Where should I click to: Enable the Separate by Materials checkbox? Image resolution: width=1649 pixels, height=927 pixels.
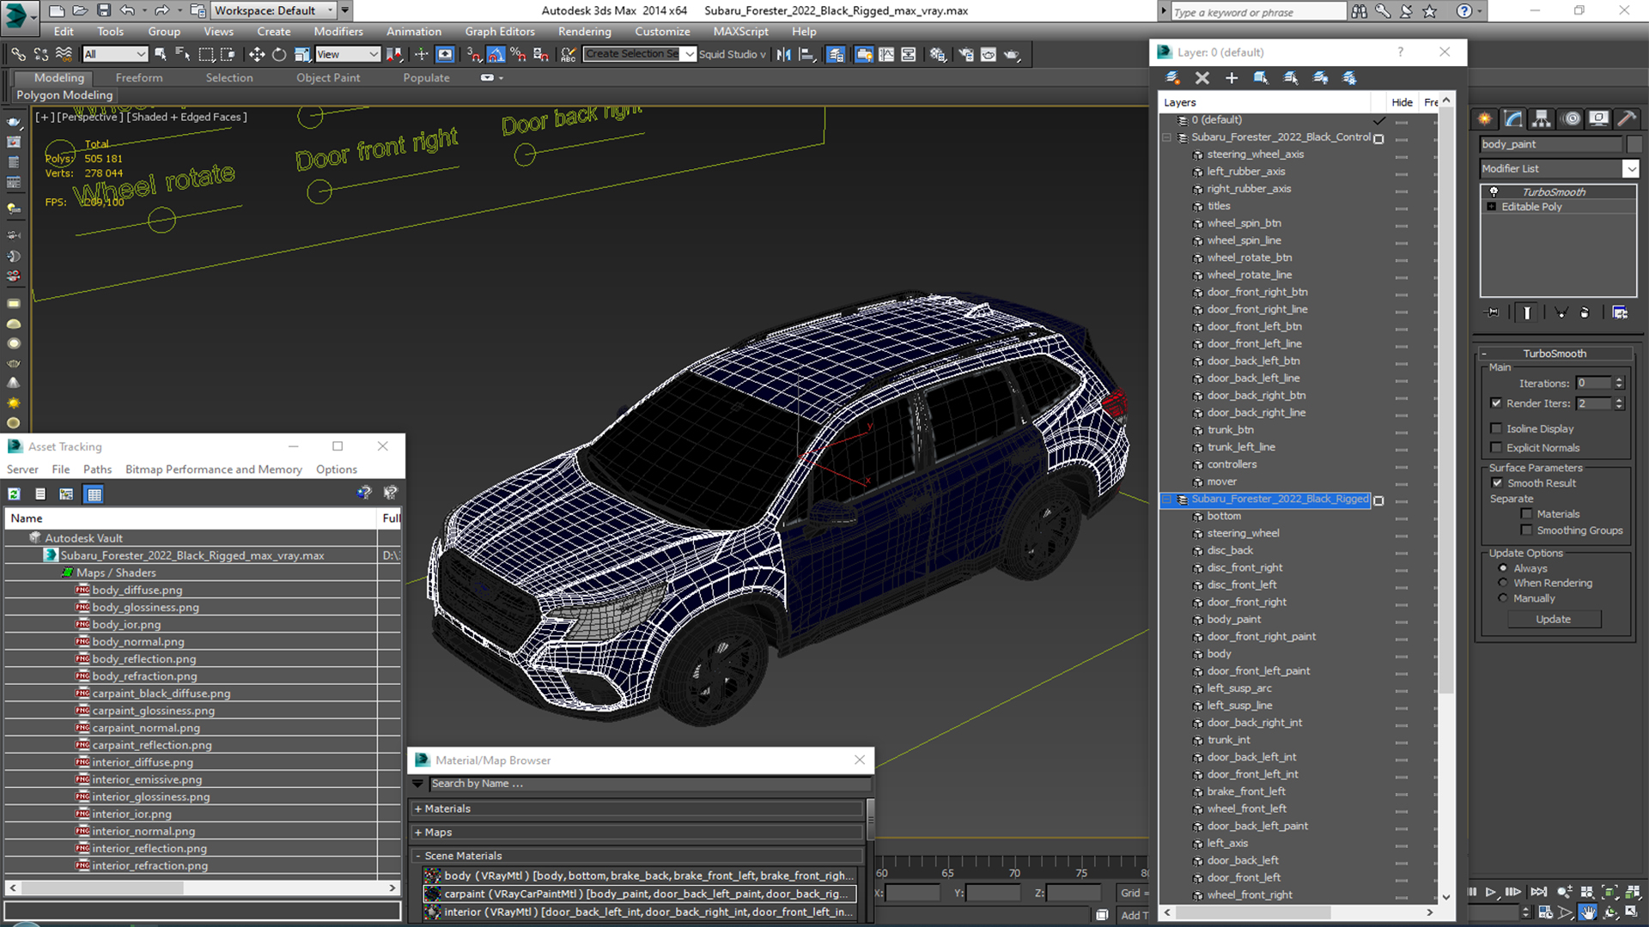tap(1526, 514)
